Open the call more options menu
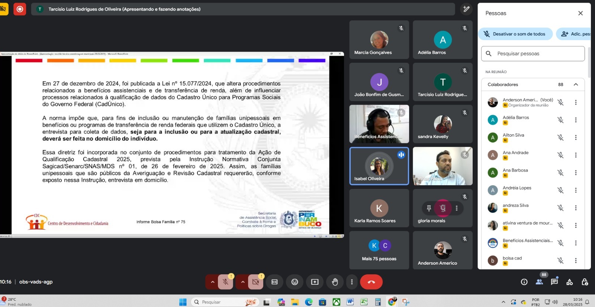 (x=352, y=282)
